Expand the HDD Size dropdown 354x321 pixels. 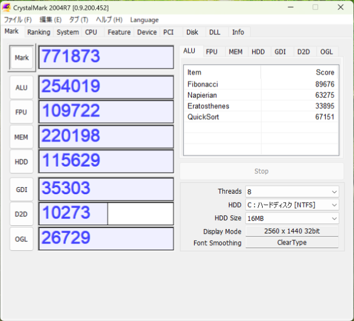click(291, 218)
